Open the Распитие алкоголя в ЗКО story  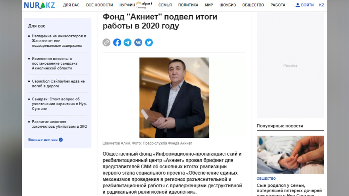tap(59, 124)
